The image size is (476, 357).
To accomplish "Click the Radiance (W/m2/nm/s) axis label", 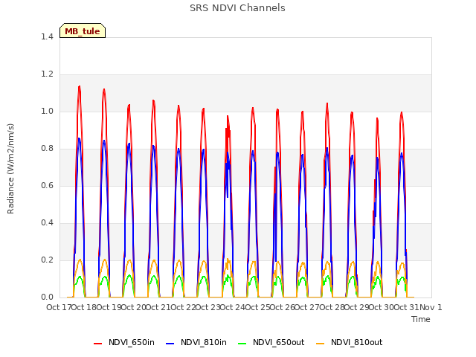I will (10, 169).
